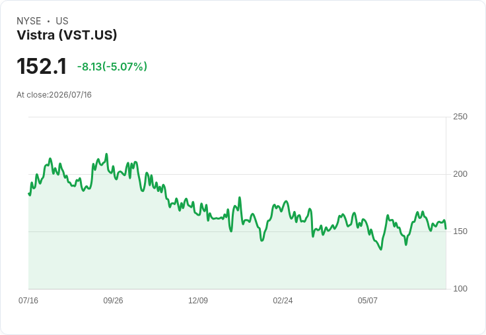The height and width of the screenshot is (335, 486).
Task: Click the 250 price axis label
Action: 460,117
